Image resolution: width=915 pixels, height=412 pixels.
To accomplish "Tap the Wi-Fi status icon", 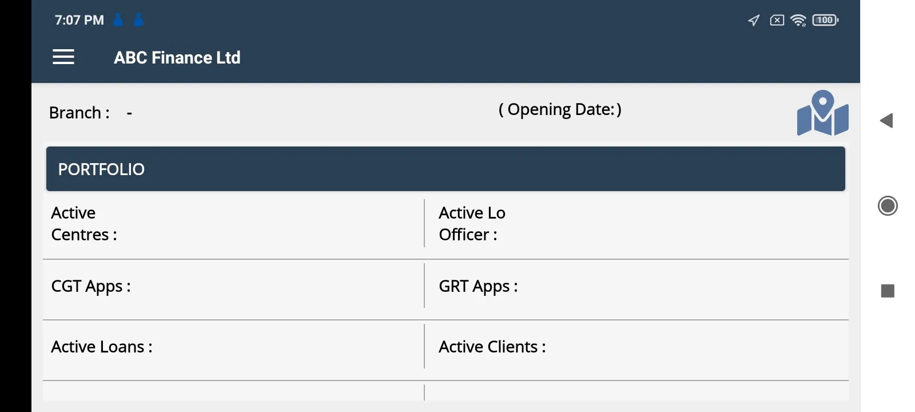I will (798, 21).
